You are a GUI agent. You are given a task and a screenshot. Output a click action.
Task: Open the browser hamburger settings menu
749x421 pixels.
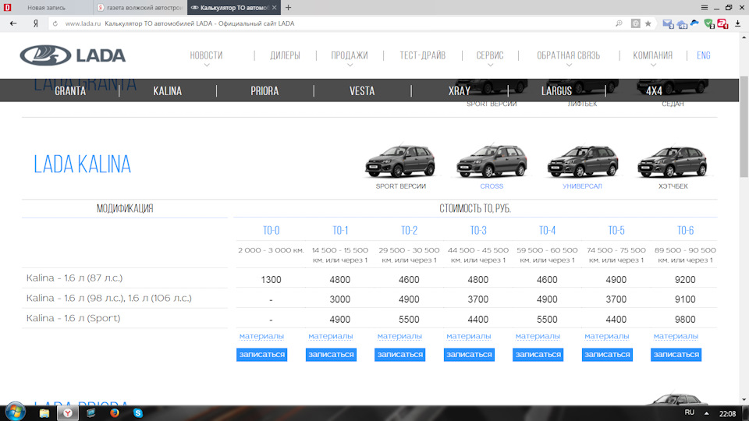705,7
